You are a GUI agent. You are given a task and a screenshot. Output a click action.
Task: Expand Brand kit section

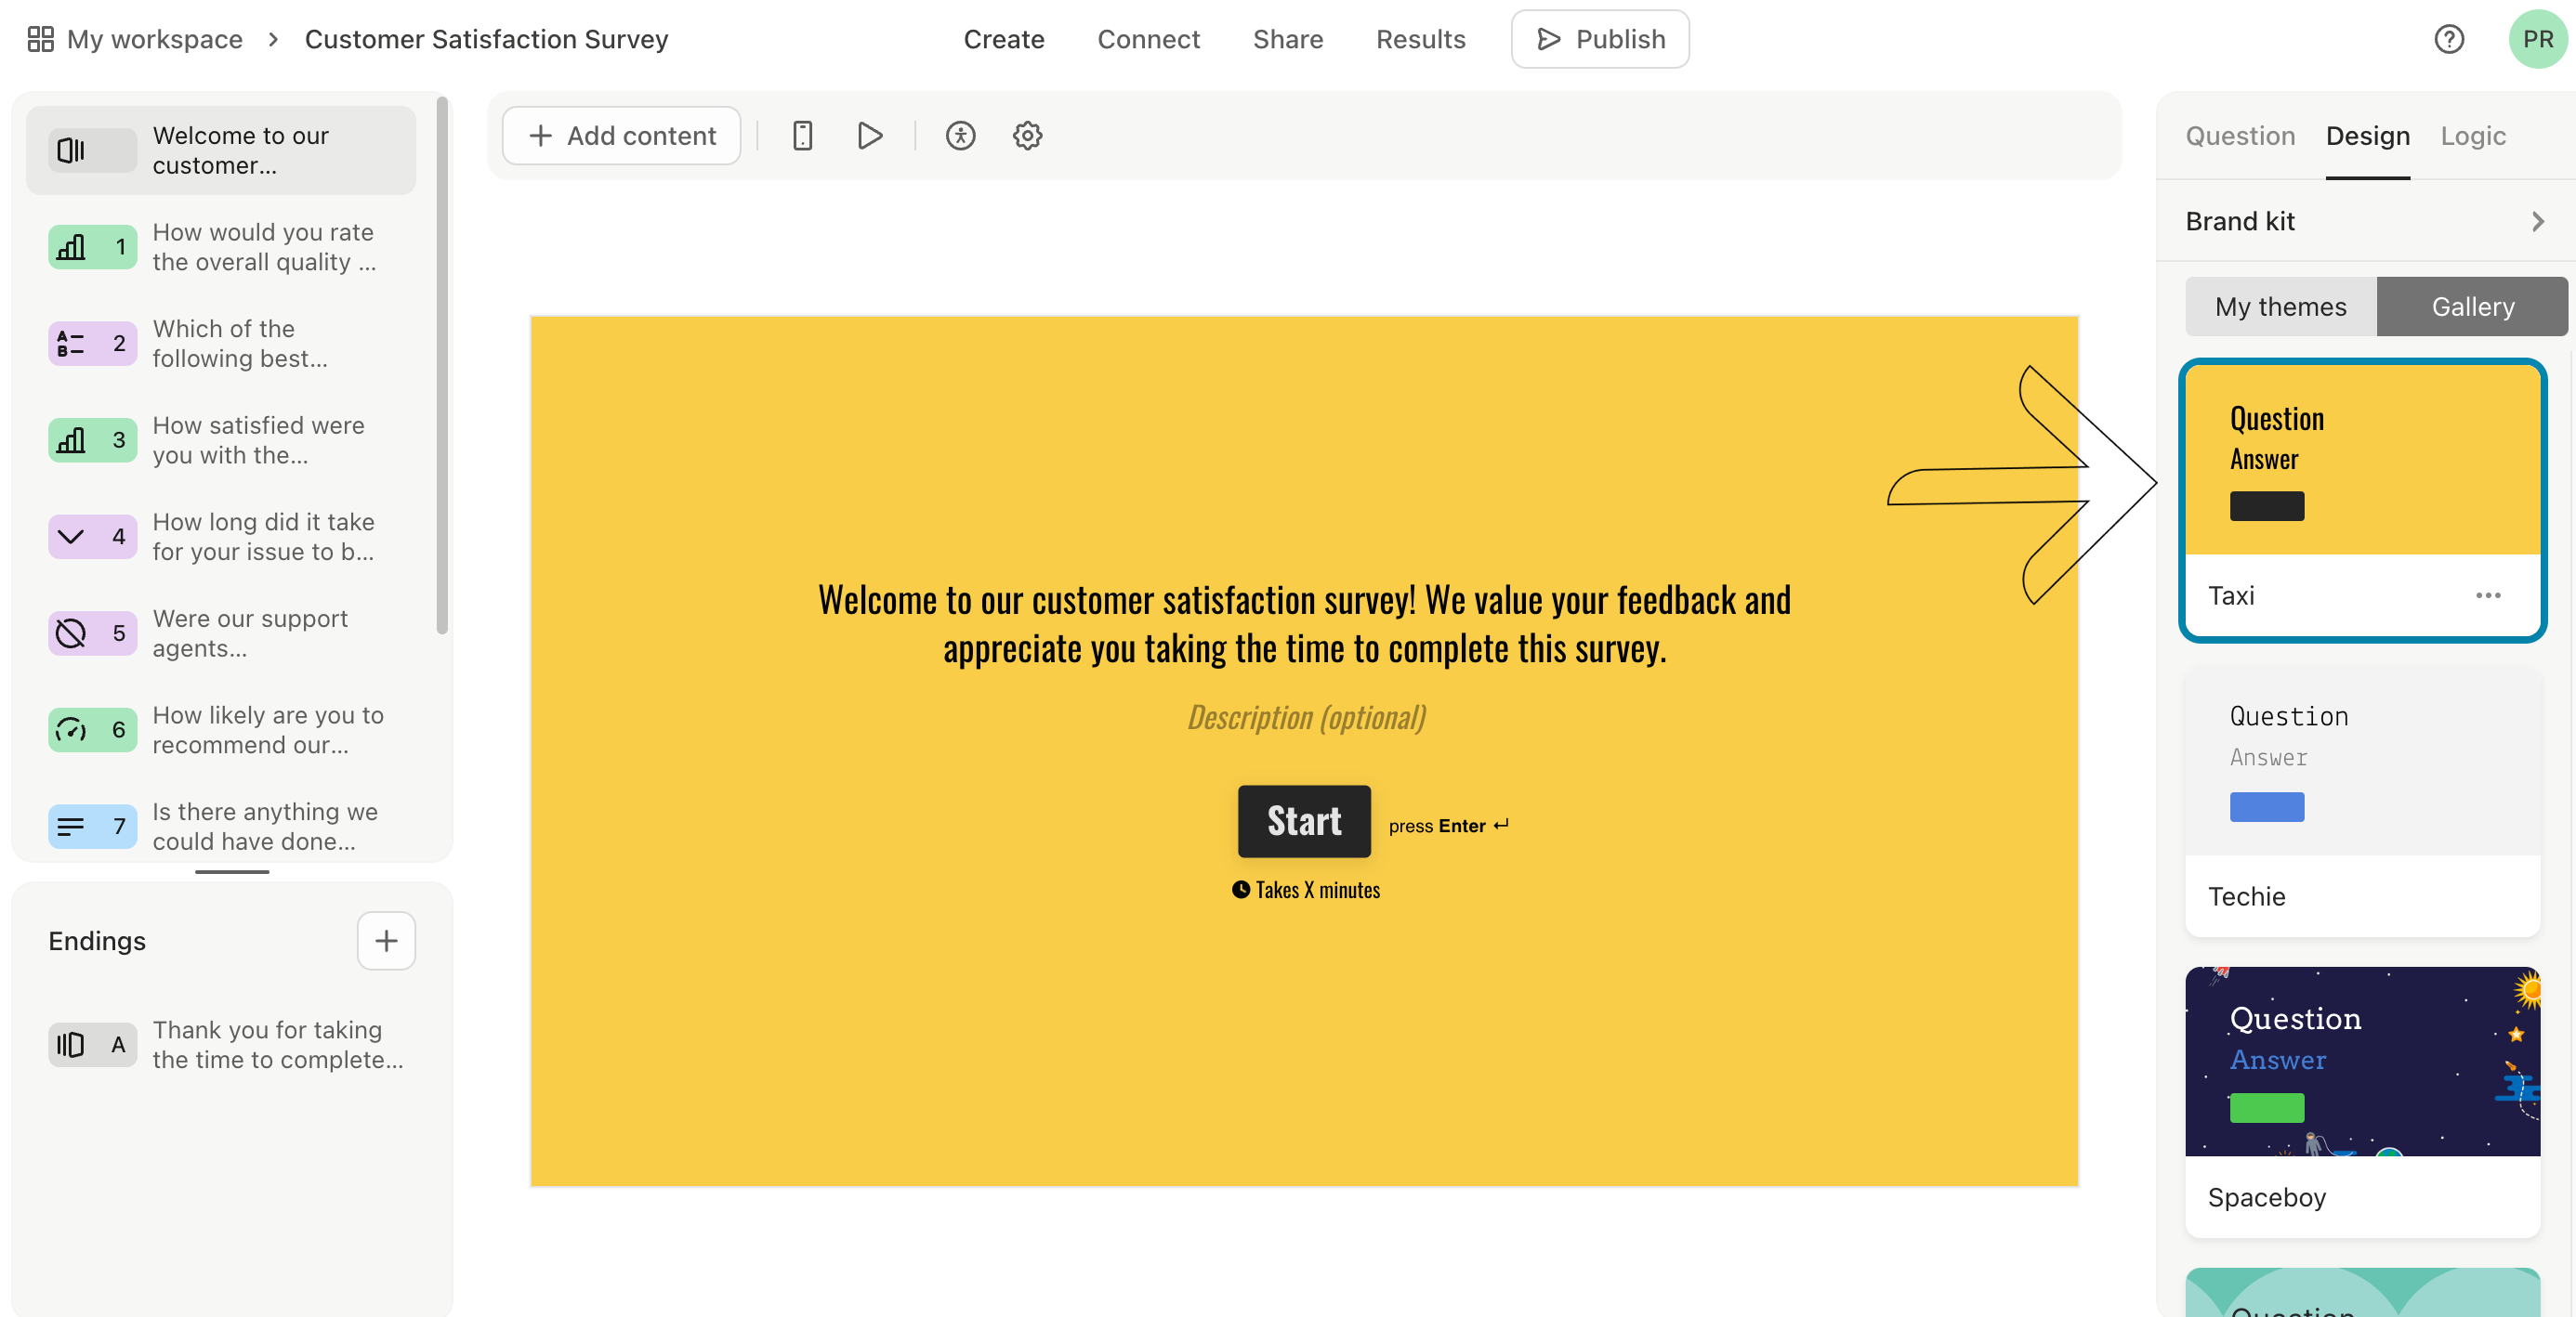2365,221
